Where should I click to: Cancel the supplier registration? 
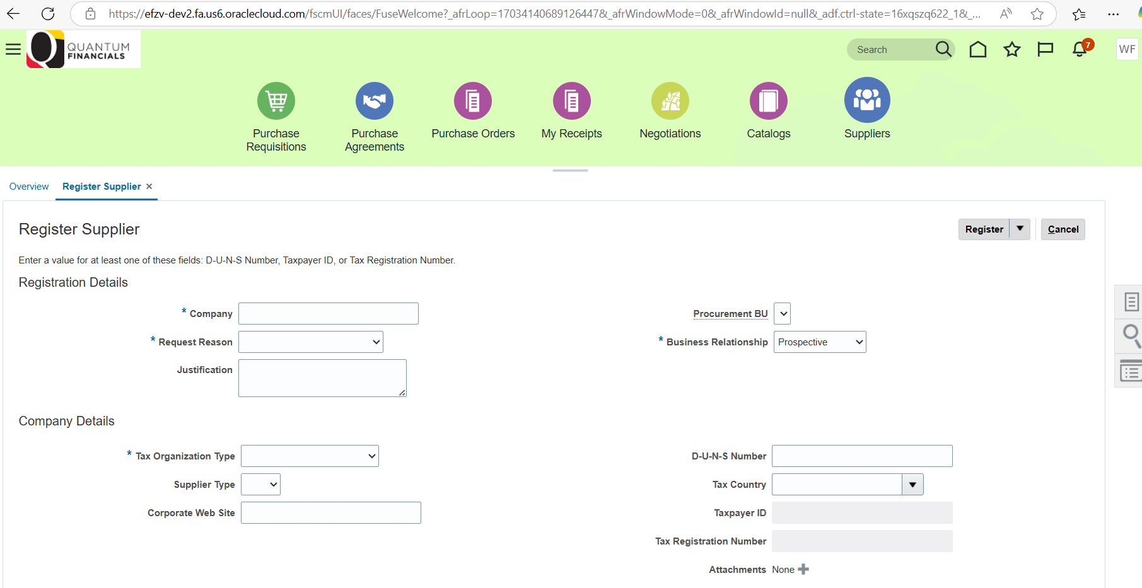point(1063,229)
